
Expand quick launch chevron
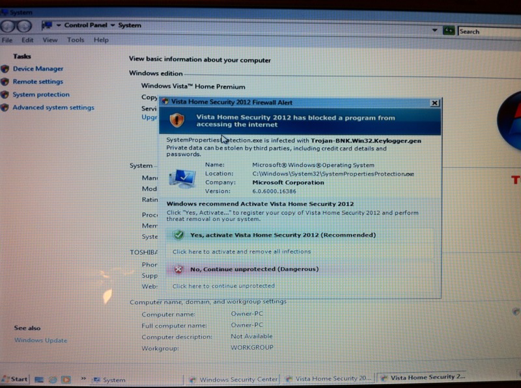[83, 378]
